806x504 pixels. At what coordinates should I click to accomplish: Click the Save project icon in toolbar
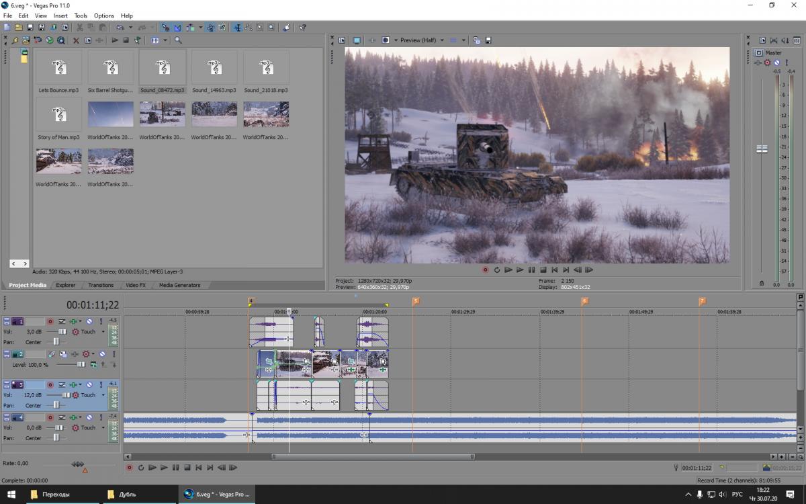click(30, 28)
